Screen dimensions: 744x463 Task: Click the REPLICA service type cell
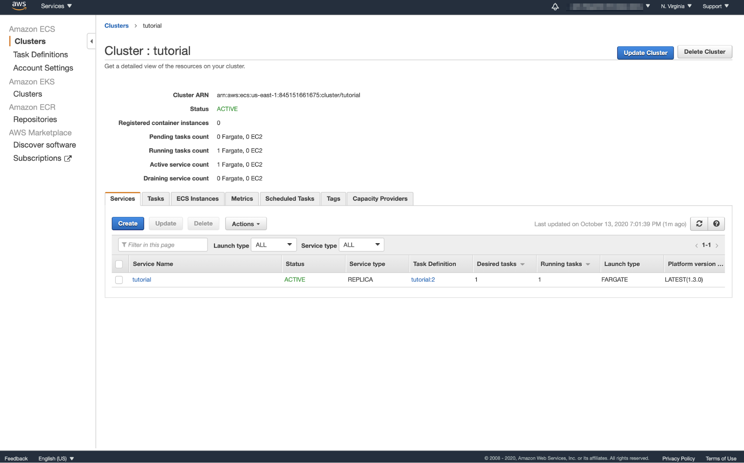coord(360,280)
